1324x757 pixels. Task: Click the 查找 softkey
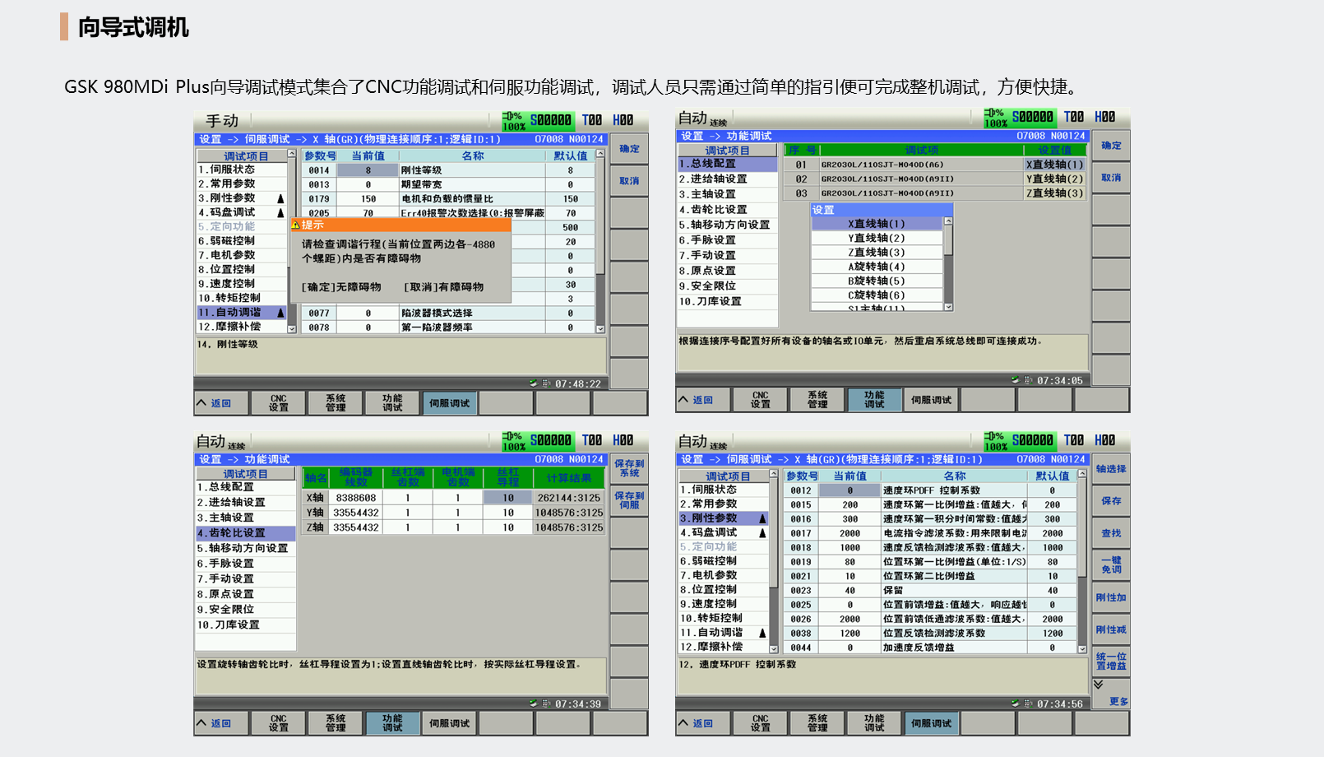[1111, 533]
